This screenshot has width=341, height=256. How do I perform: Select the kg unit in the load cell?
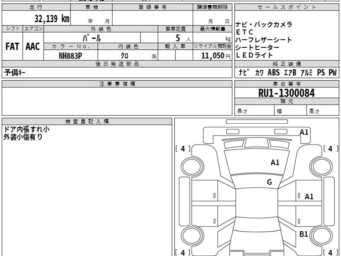click(x=228, y=39)
